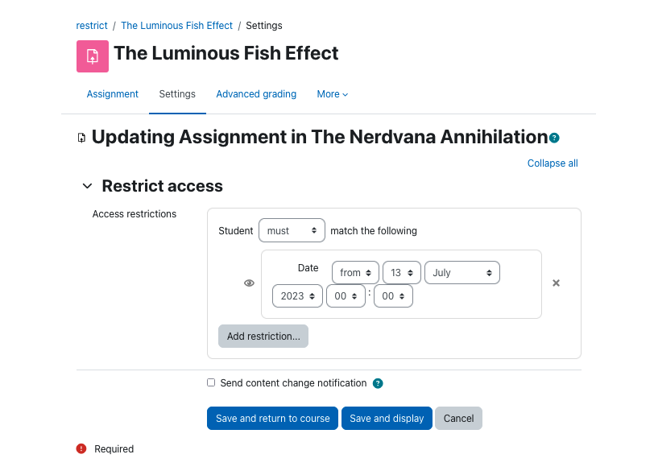Screen dimensions: 654x475
Task: Click the pink assignment activity icon
Action: click(92, 56)
